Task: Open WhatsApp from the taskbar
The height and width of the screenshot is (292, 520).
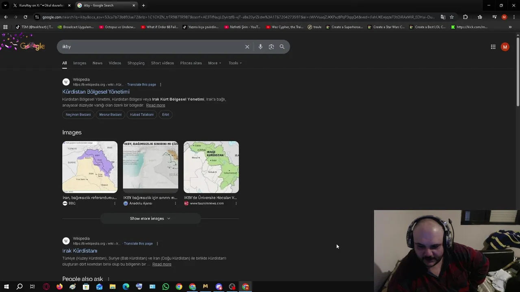Action: (x=166, y=287)
